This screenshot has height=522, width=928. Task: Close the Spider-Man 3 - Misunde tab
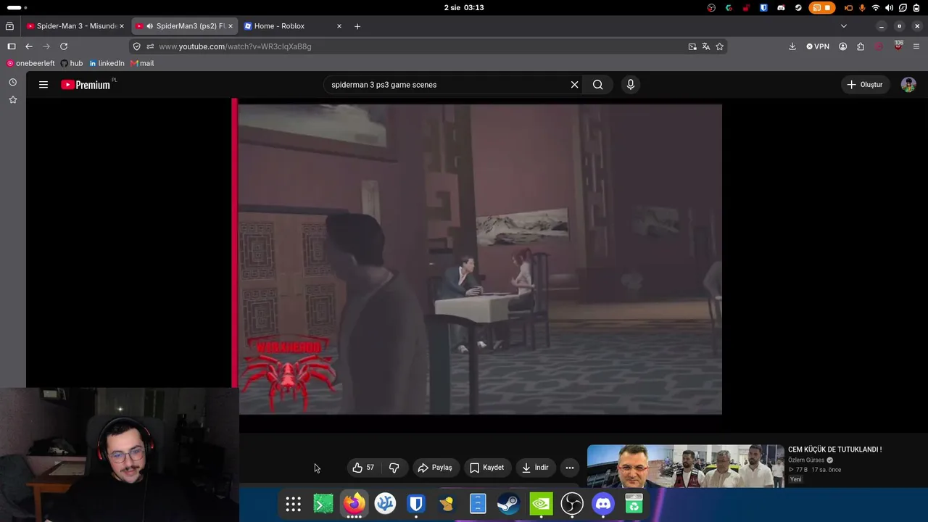coord(122,26)
